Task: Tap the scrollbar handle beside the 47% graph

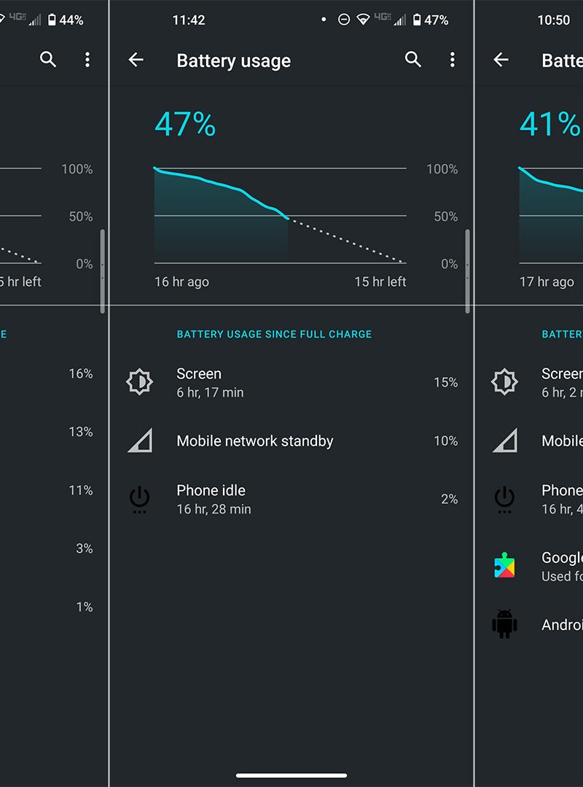Action: click(467, 271)
